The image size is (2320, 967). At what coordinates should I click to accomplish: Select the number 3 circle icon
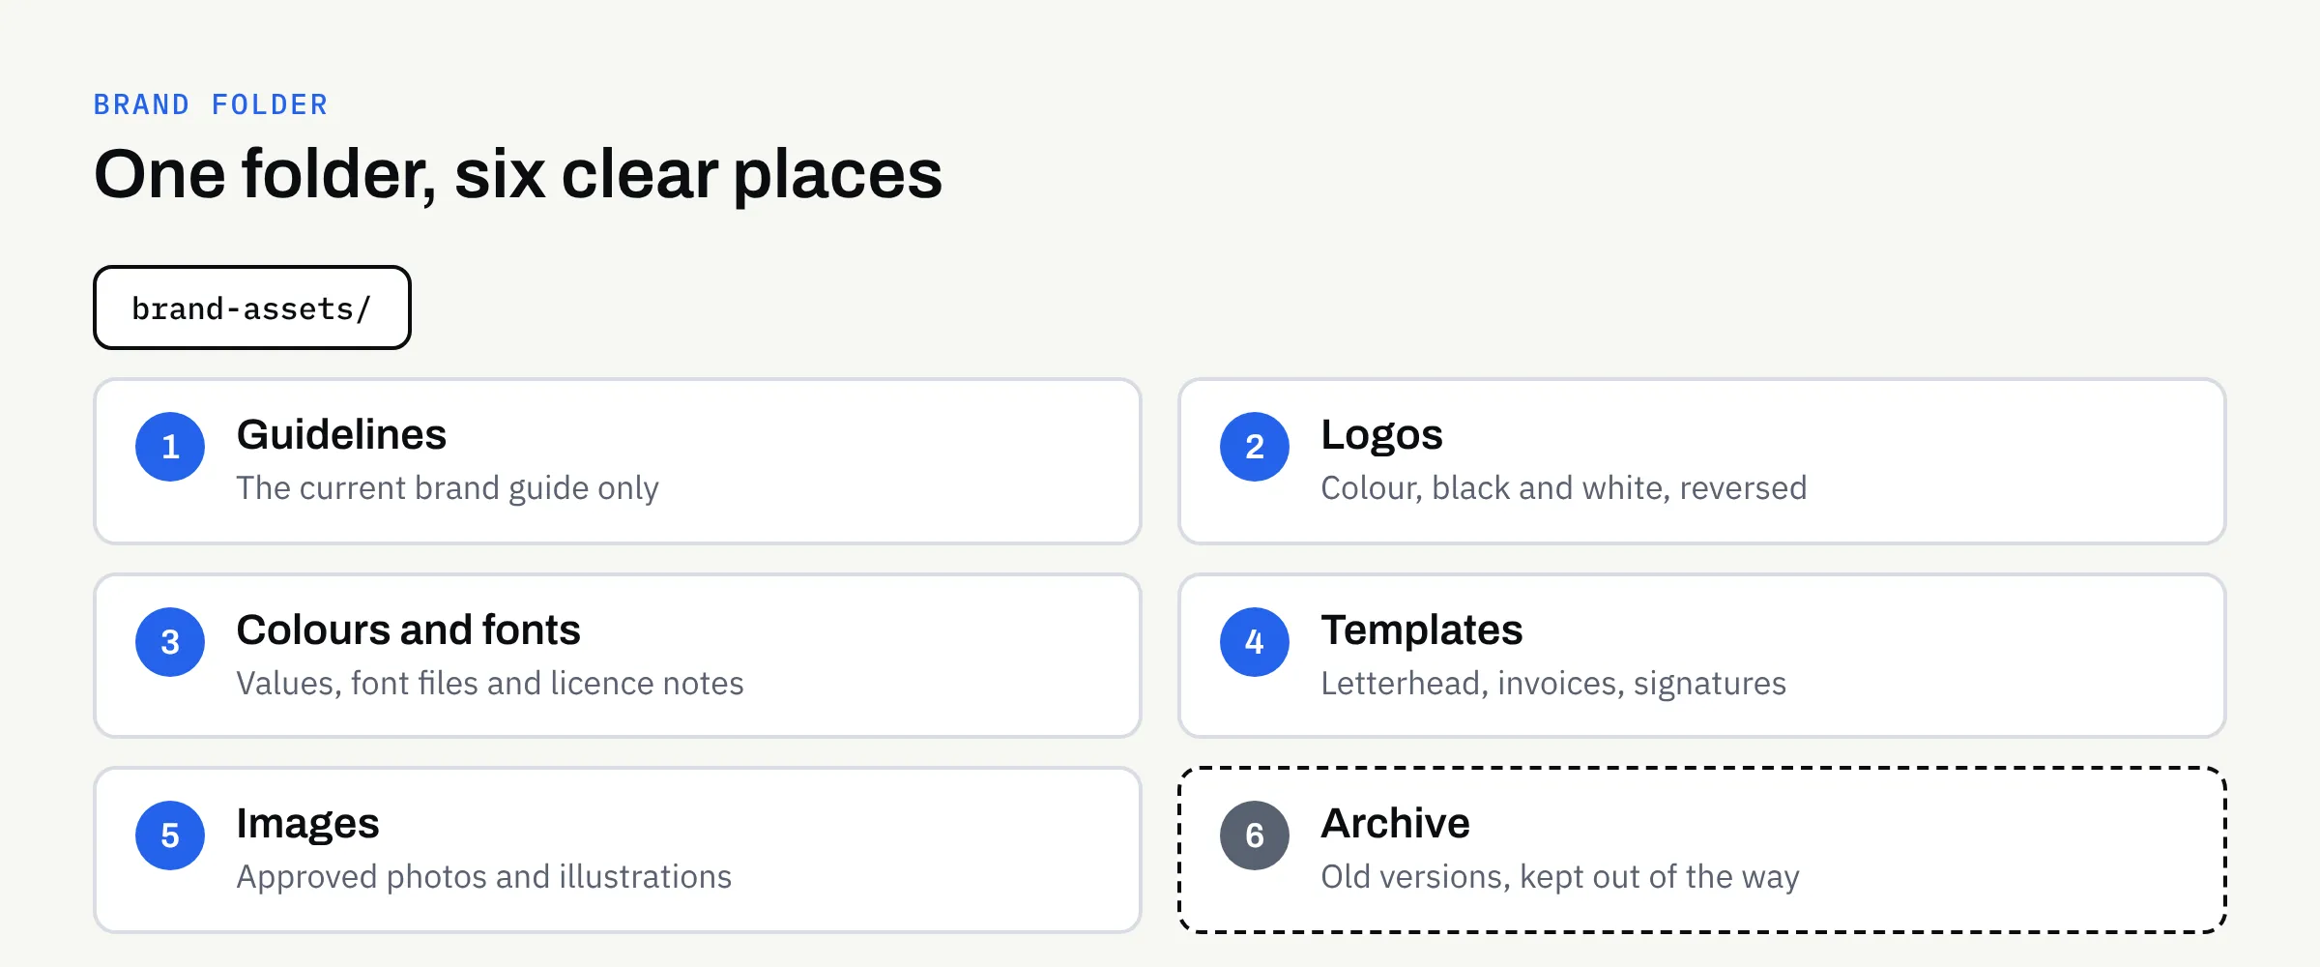[170, 642]
